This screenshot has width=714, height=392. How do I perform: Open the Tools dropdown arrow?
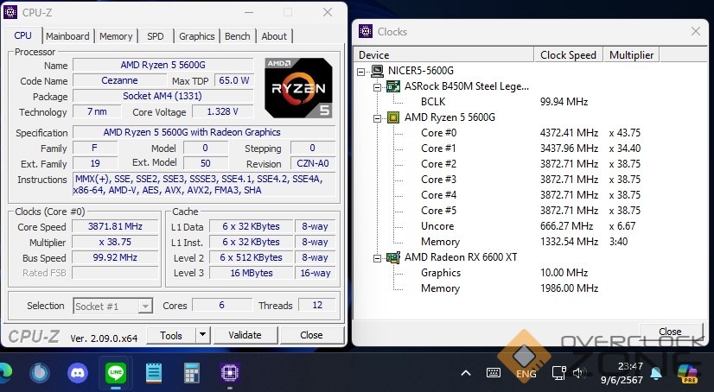(202, 336)
